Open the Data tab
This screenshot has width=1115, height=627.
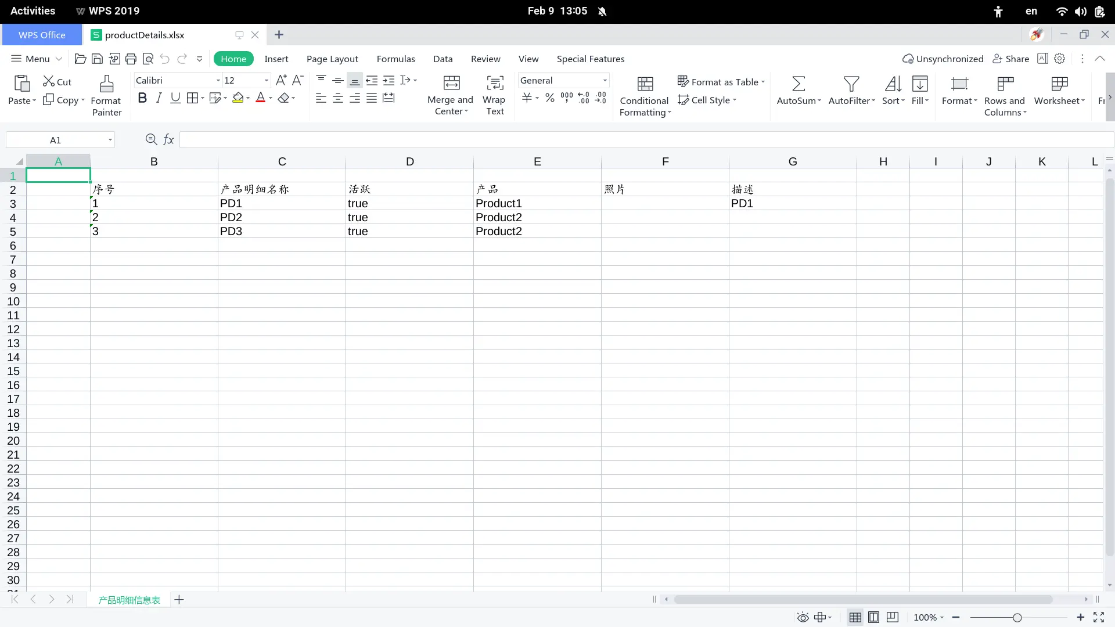(443, 59)
